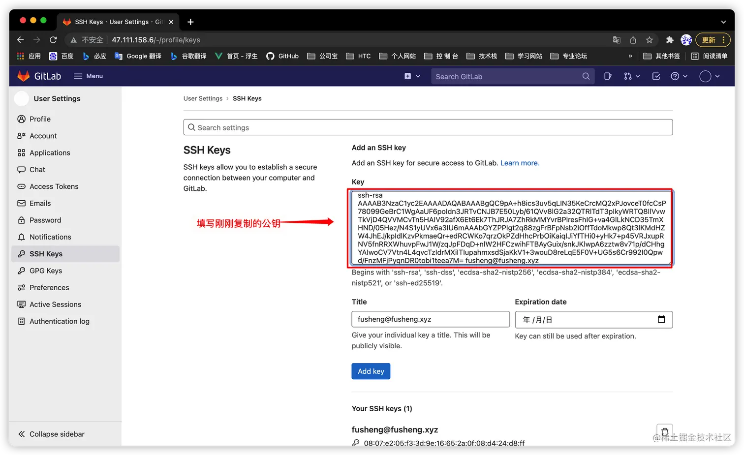Open the Help question mark icon
The height and width of the screenshot is (455, 744).
point(675,76)
